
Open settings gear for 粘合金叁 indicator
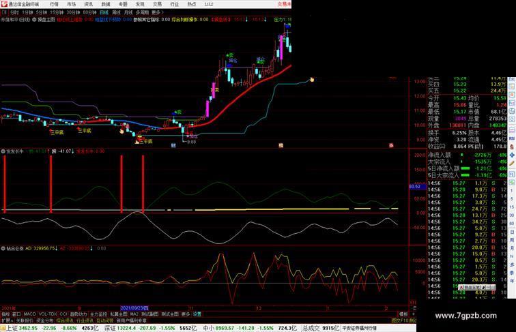[x=3, y=249]
